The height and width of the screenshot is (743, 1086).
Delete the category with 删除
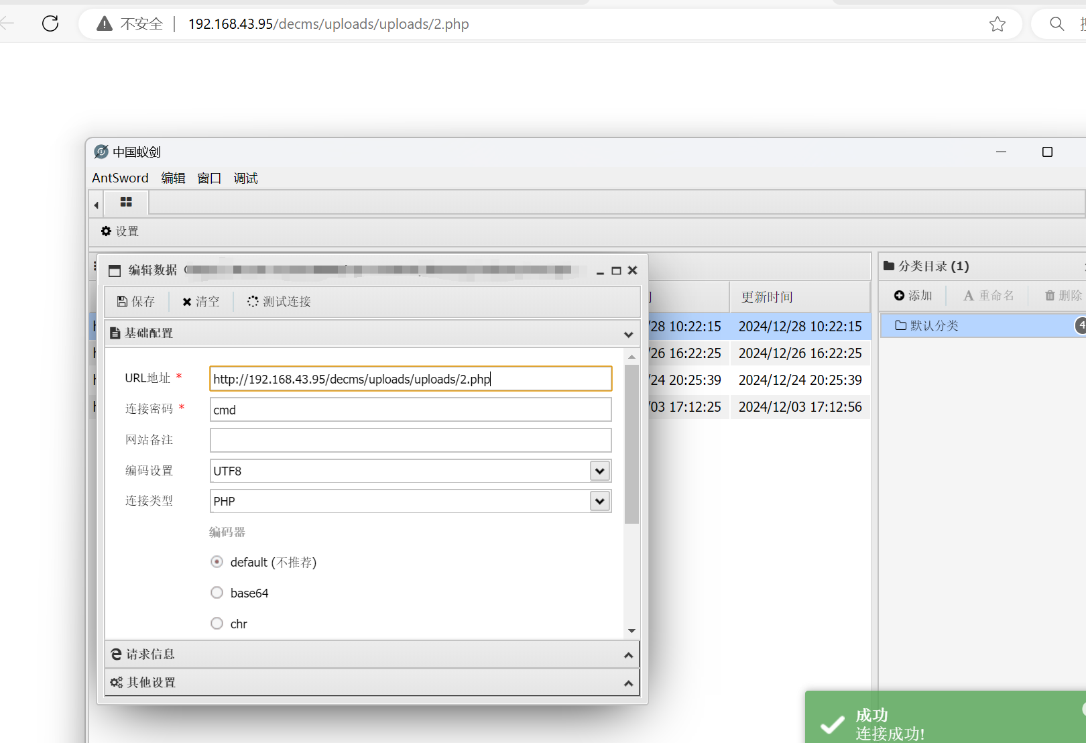1064,296
